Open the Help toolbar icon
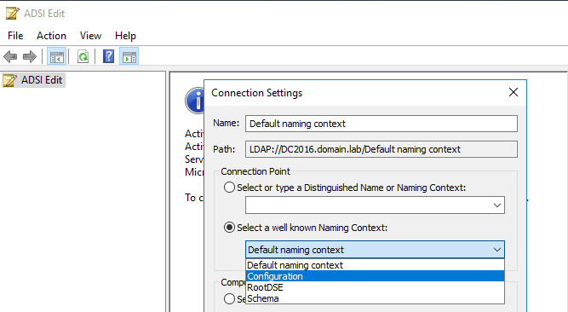This screenshot has height=312, width=568. click(108, 56)
